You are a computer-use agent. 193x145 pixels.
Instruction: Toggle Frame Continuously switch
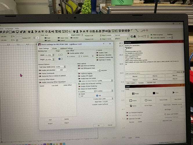tap(40, 73)
